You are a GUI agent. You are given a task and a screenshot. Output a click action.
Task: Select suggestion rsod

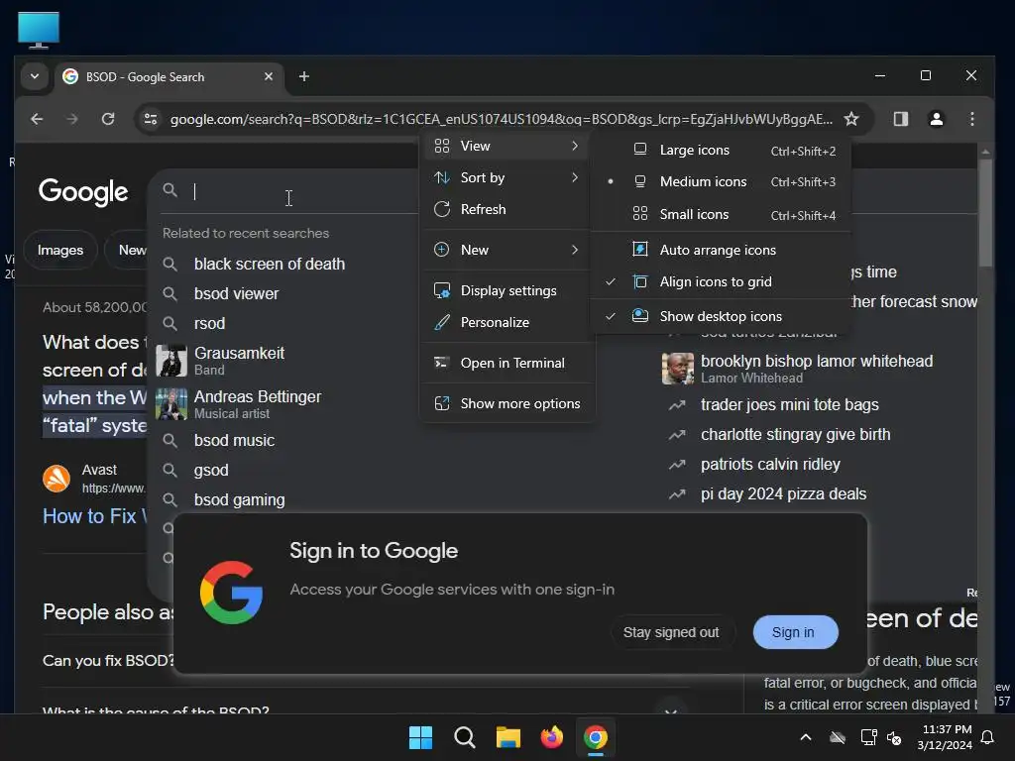(210, 324)
